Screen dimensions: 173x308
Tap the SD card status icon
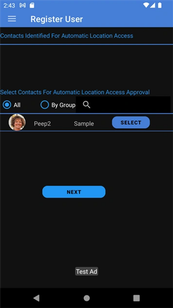pos(32,6)
